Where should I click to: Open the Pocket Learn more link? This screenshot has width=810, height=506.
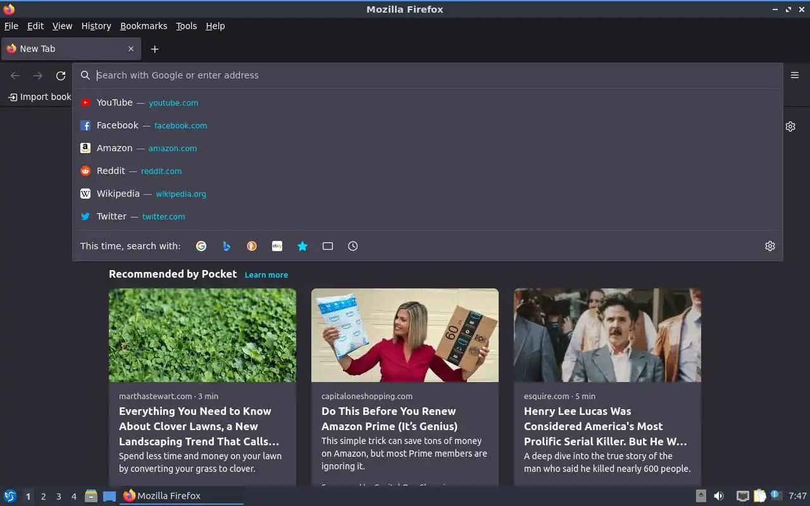click(x=266, y=275)
